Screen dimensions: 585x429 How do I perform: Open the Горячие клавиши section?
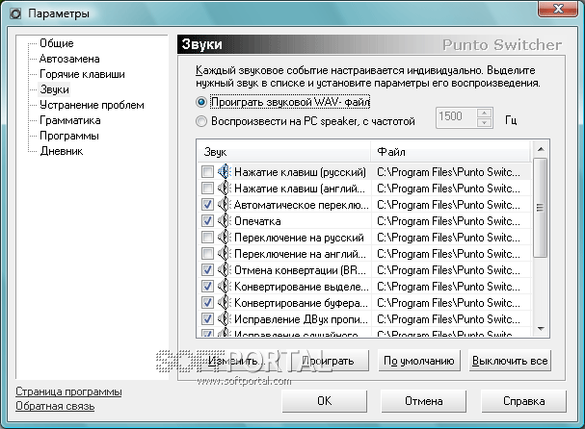(x=82, y=74)
